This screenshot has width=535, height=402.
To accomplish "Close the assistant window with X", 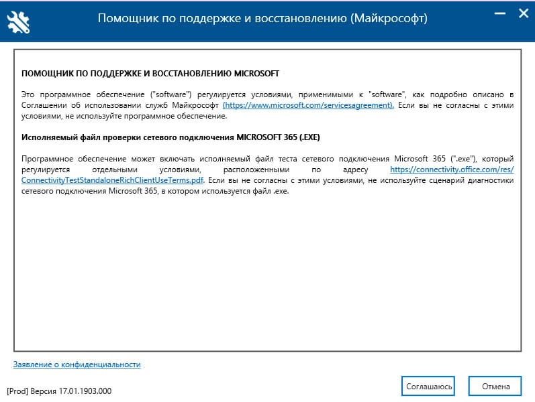I will coord(524,13).
